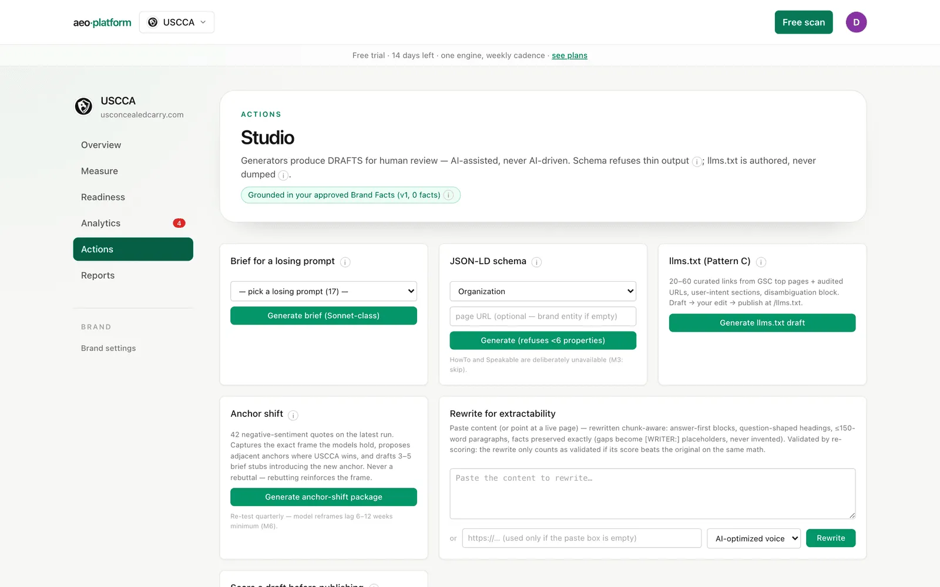Click Generate brief (Sonnet-class)
Screen dimensions: 940x587
pos(324,316)
